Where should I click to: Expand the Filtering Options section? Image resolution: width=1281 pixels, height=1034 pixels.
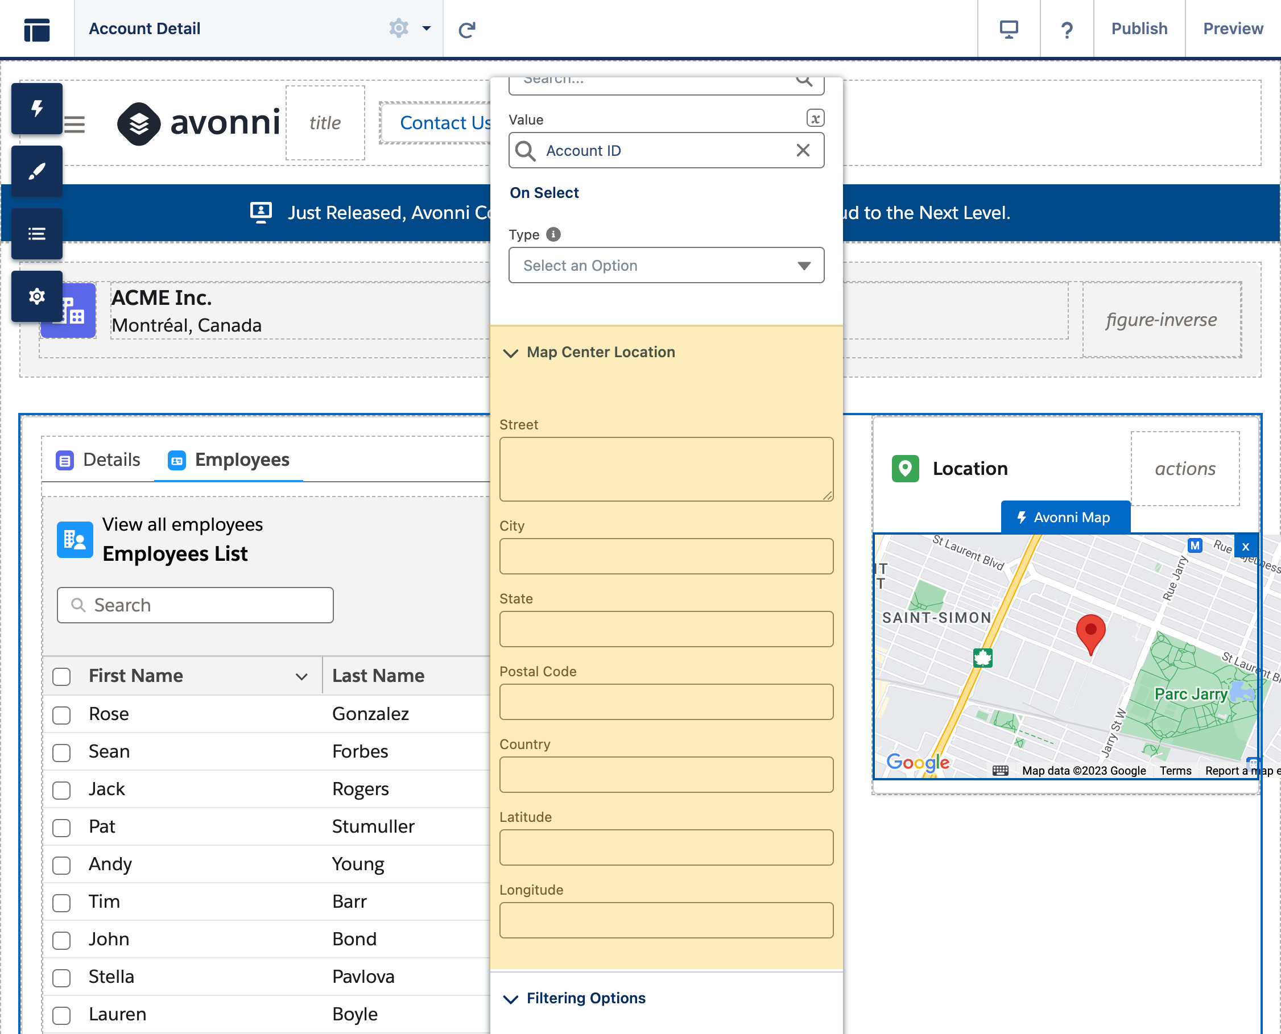(x=510, y=999)
